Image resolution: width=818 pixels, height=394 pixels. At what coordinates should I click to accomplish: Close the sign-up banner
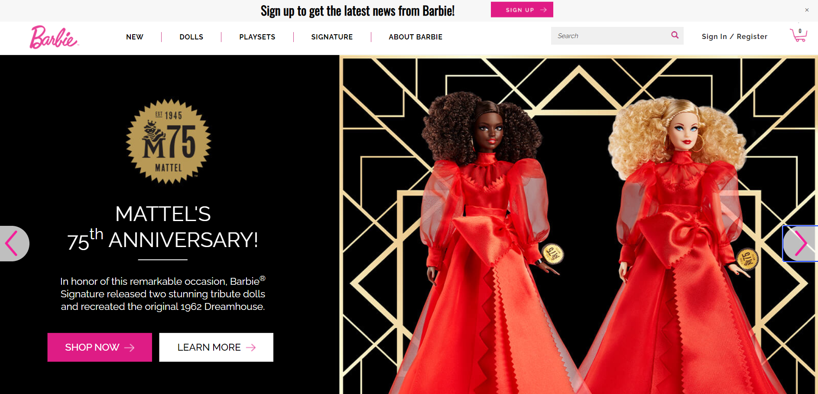click(807, 10)
